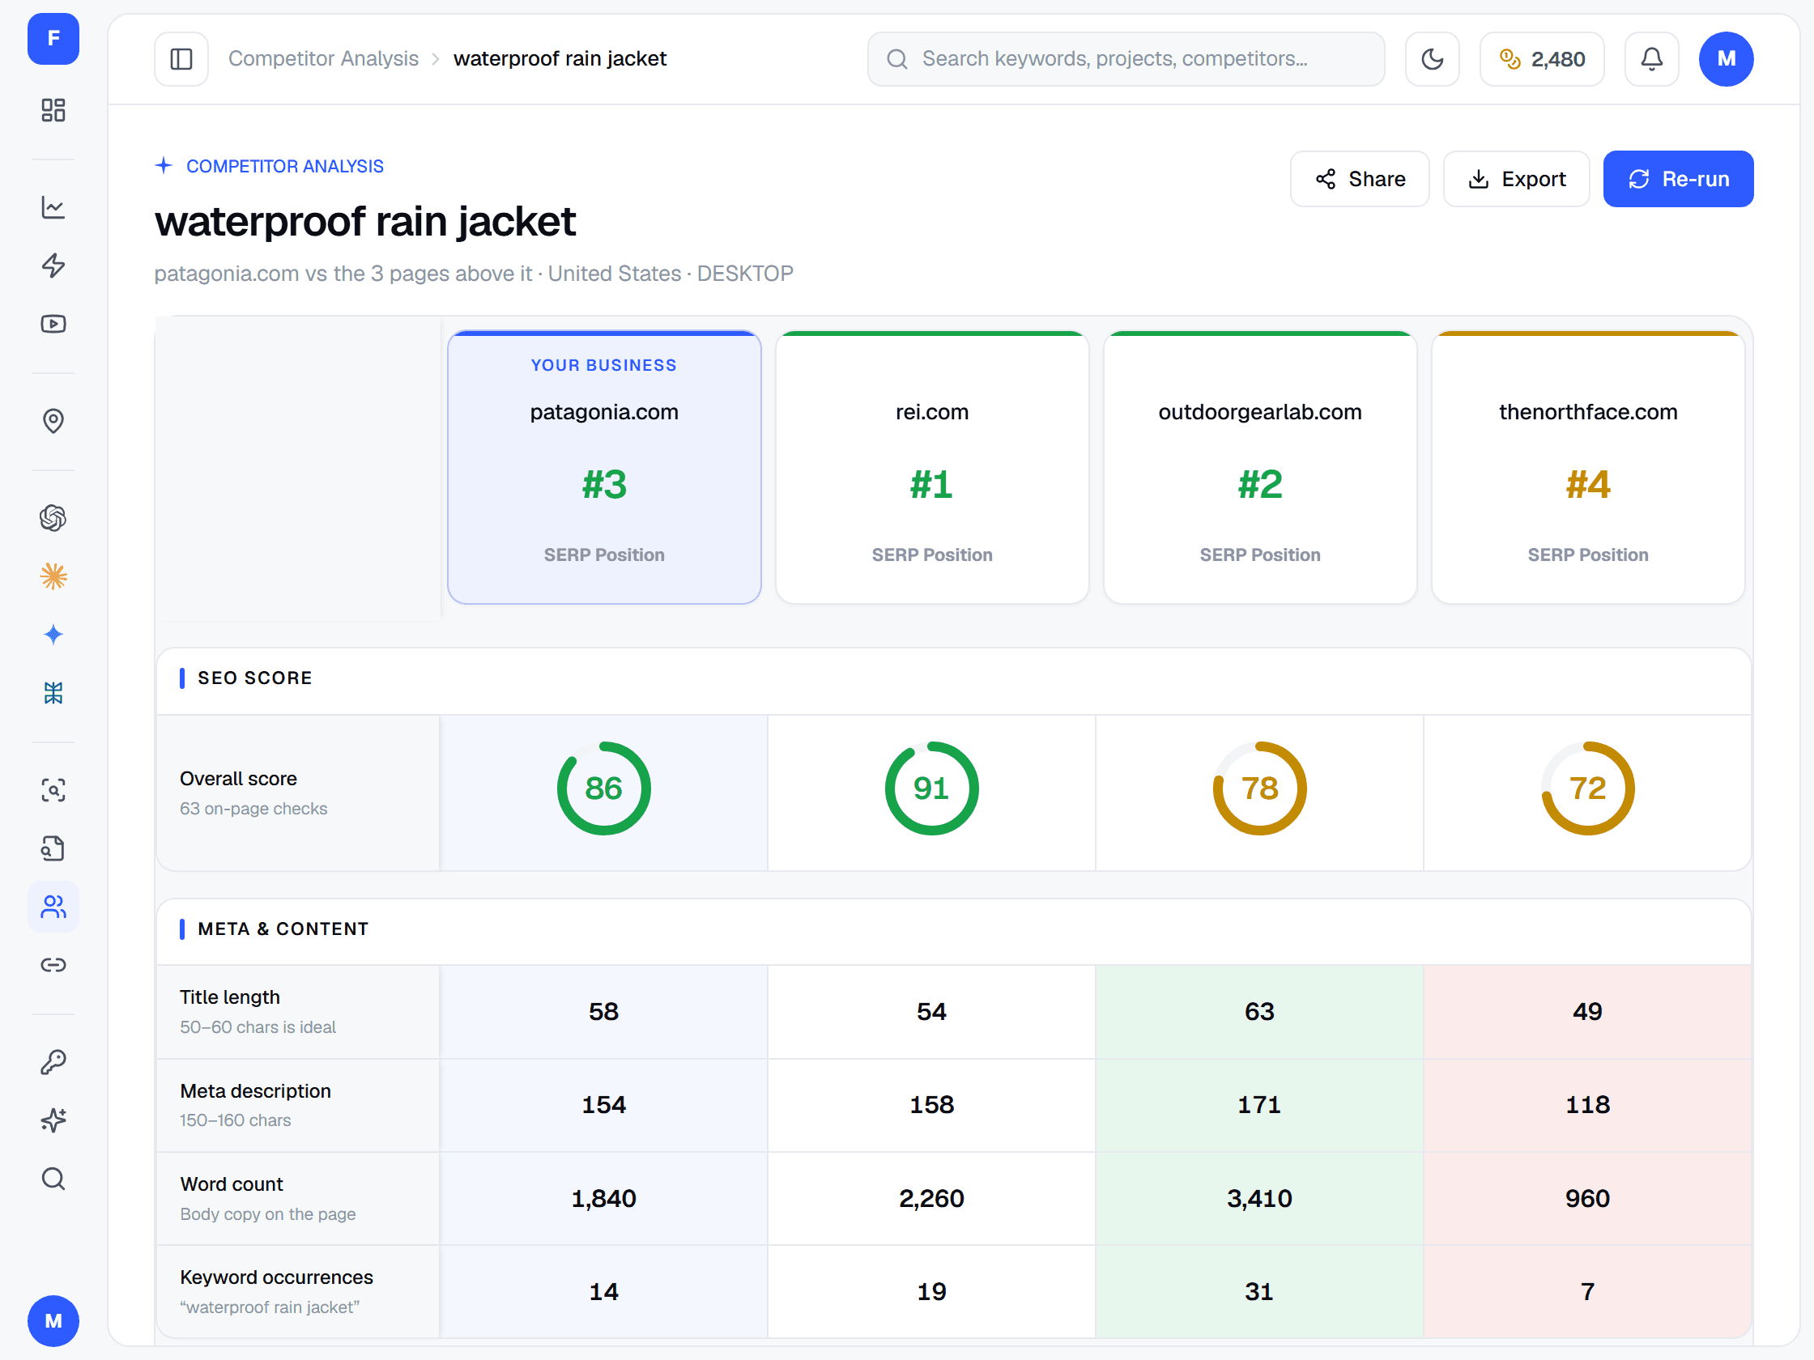1814x1360 pixels.
Task: Click the blue F app logo
Action: pos(53,39)
